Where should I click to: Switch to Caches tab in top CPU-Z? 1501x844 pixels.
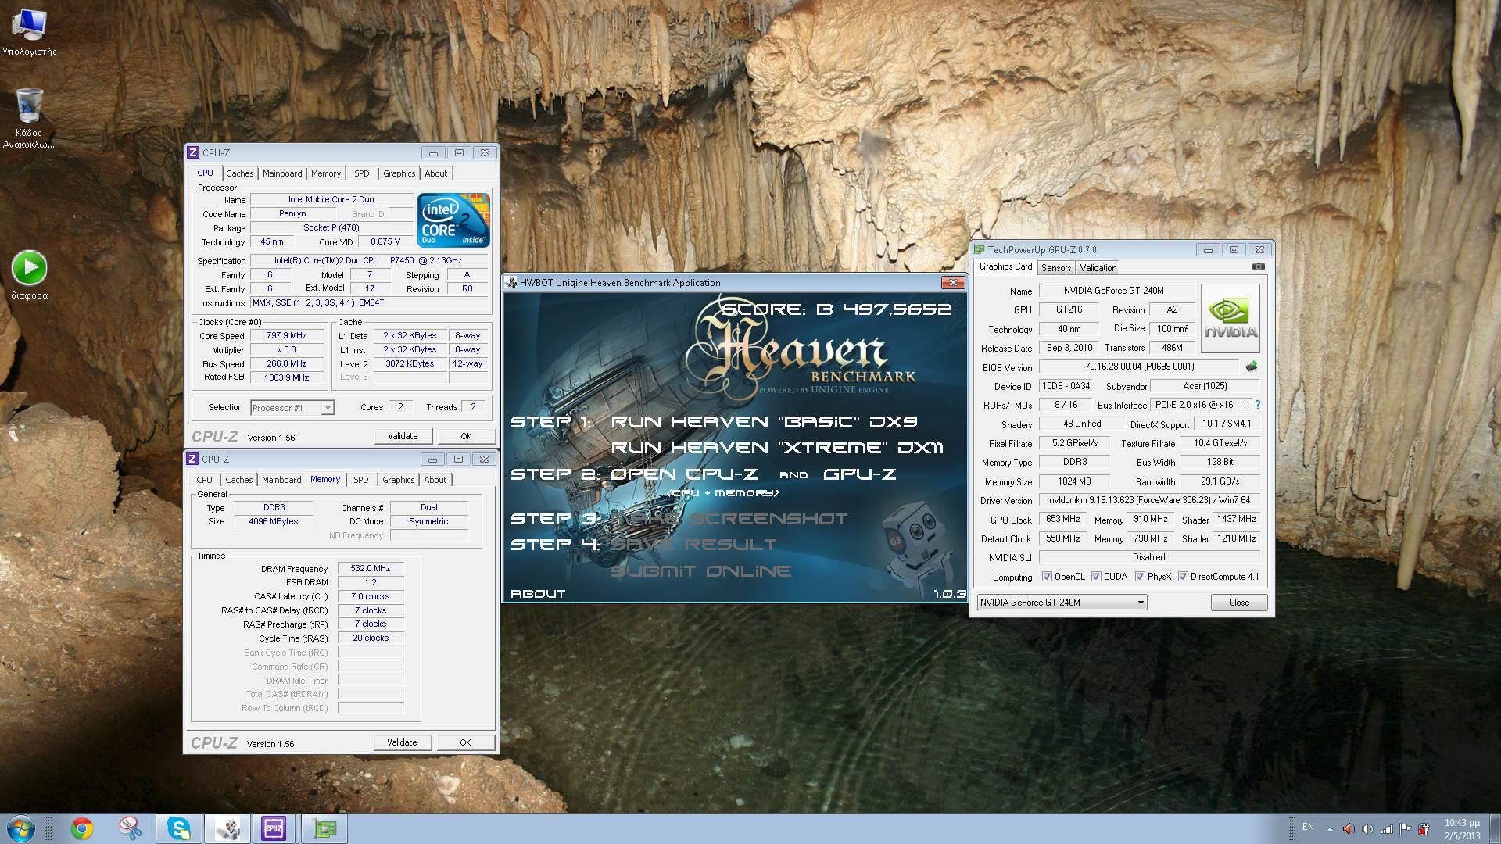click(x=240, y=173)
